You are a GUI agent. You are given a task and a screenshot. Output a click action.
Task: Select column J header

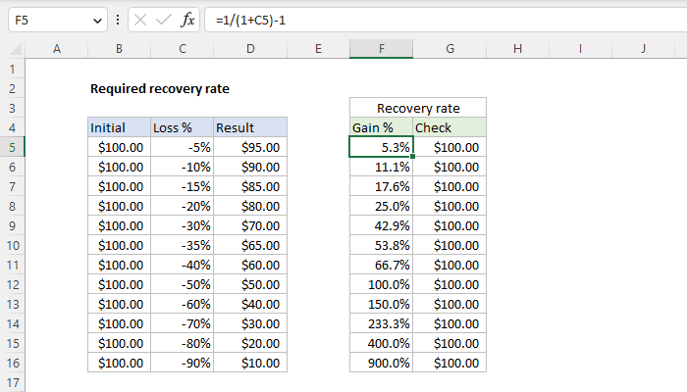coord(643,49)
